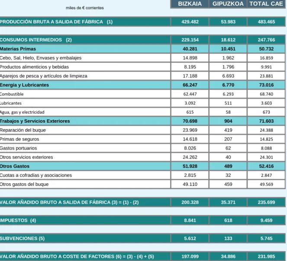This screenshot has width=287, height=261.
Task: Click cell value 66.247
Action: point(190,85)
